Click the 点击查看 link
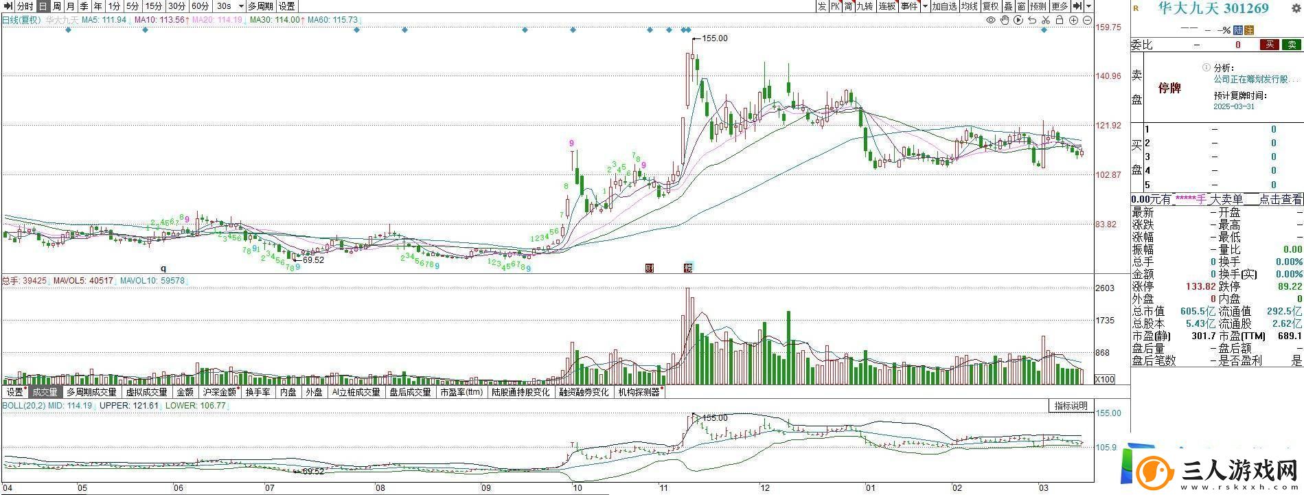The image size is (1304, 495). pyautogui.click(x=1281, y=199)
